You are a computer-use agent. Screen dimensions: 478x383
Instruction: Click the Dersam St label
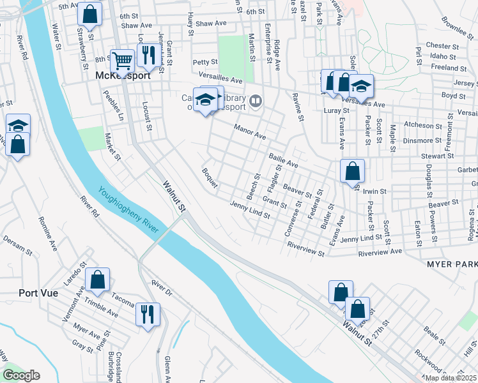coord(18,245)
